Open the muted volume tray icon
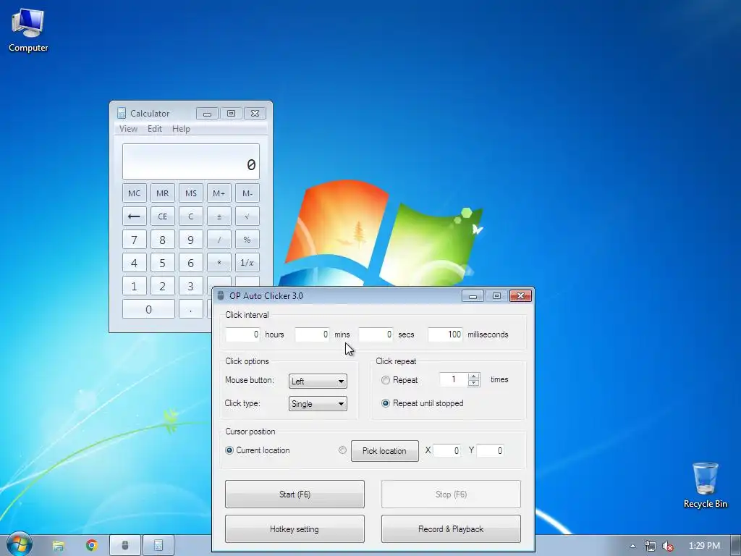This screenshot has height=556, width=741. pos(668,546)
